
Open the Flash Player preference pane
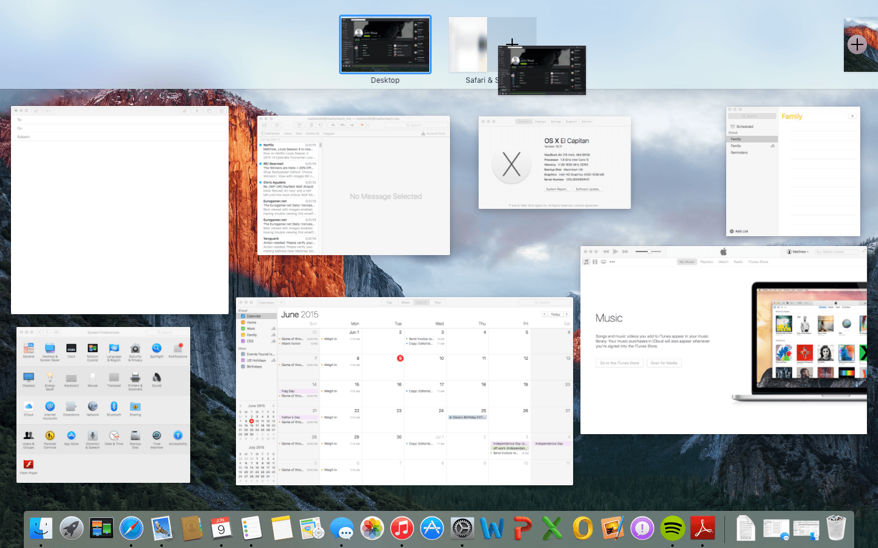pos(29,466)
